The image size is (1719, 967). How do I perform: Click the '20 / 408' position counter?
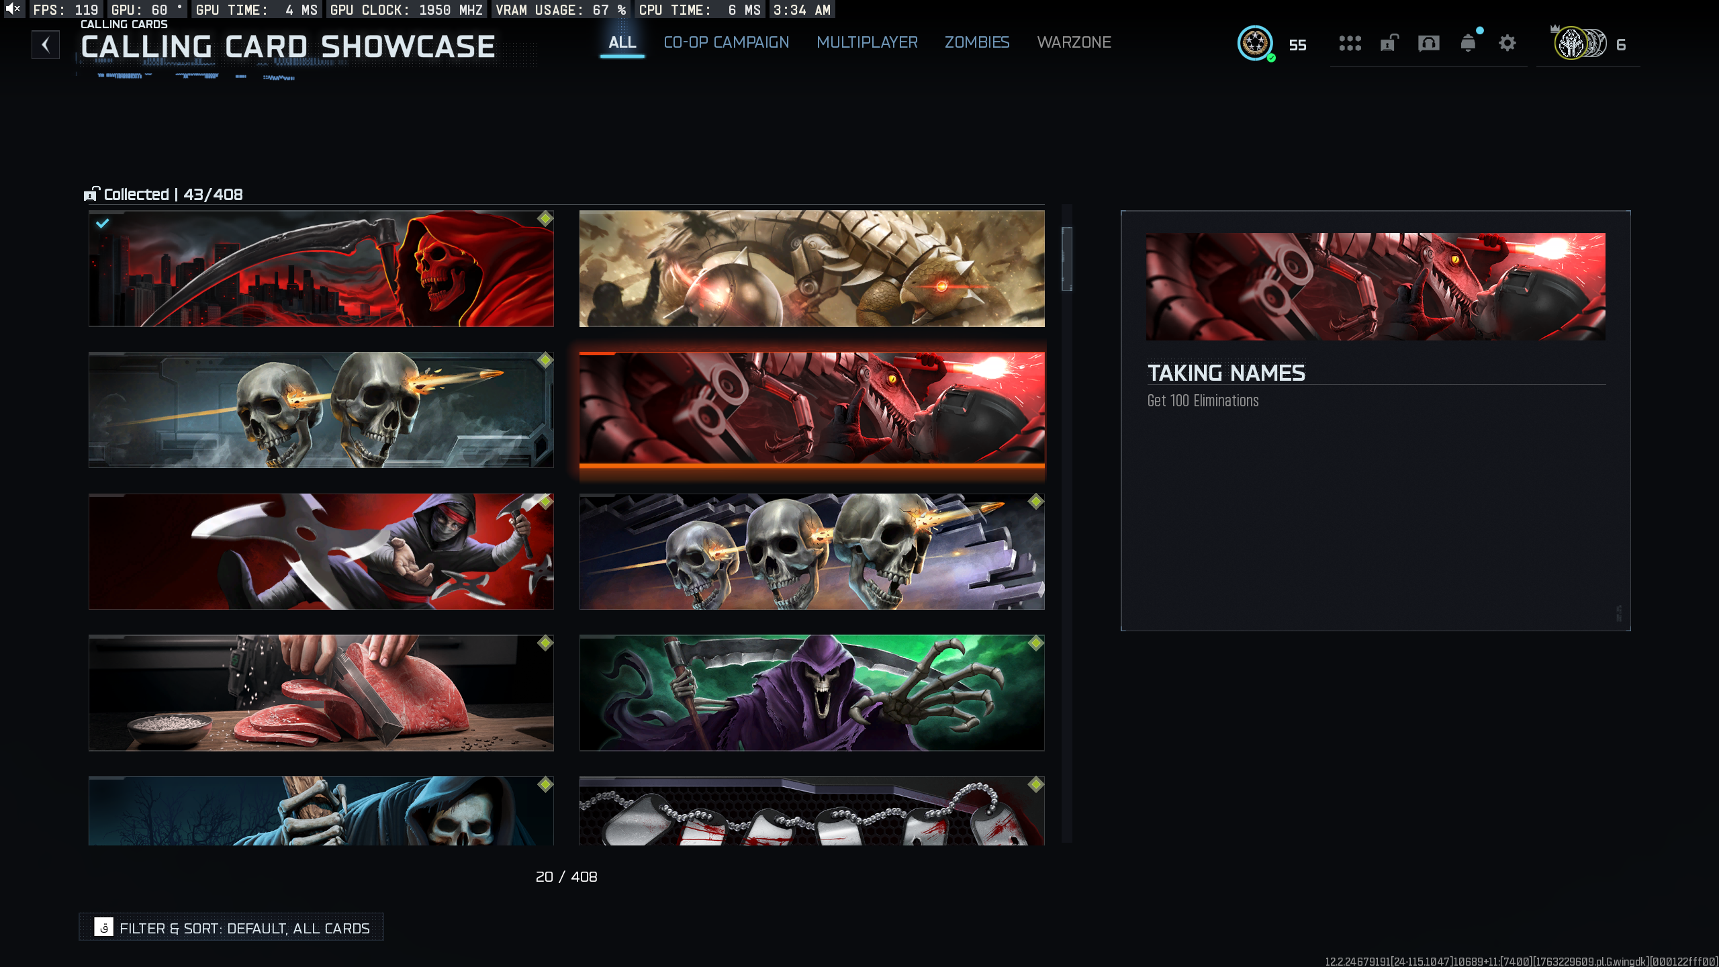(567, 876)
